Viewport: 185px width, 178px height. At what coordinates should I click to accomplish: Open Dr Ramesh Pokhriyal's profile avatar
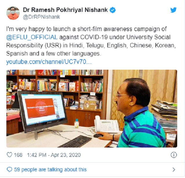click(x=13, y=13)
